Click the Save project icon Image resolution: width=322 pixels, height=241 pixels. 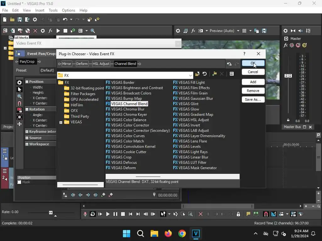tap(20, 19)
